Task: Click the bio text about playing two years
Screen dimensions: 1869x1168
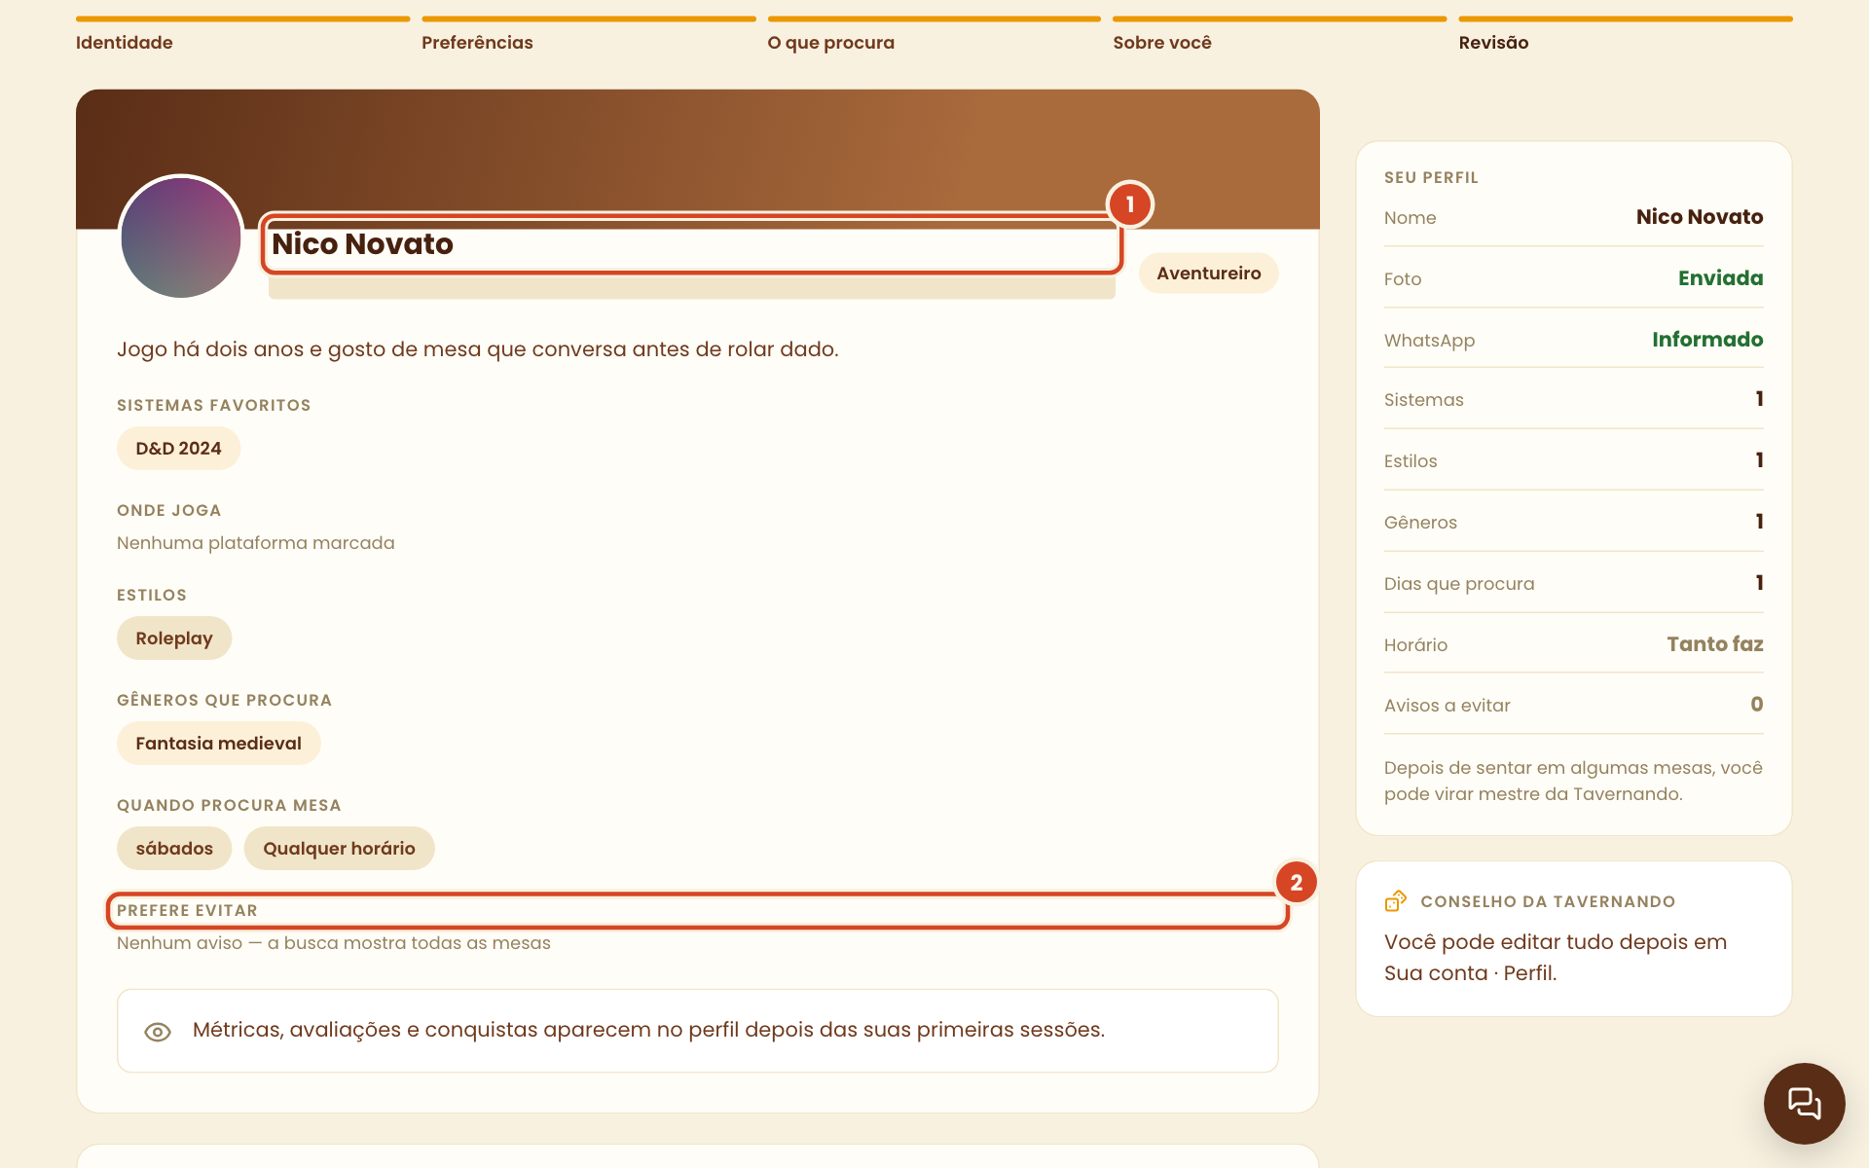Action: (477, 349)
